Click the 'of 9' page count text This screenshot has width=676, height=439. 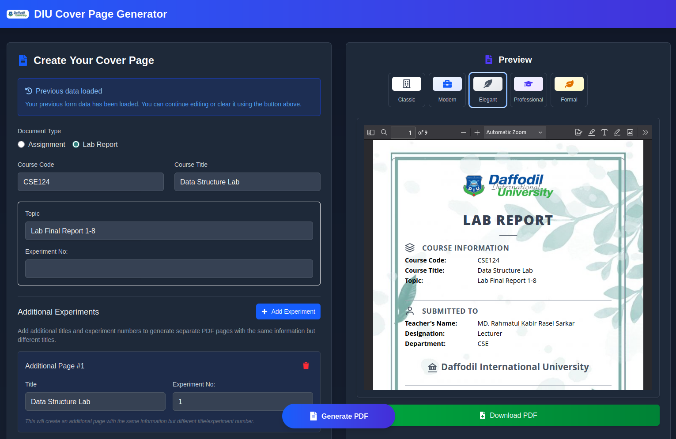[x=423, y=132]
